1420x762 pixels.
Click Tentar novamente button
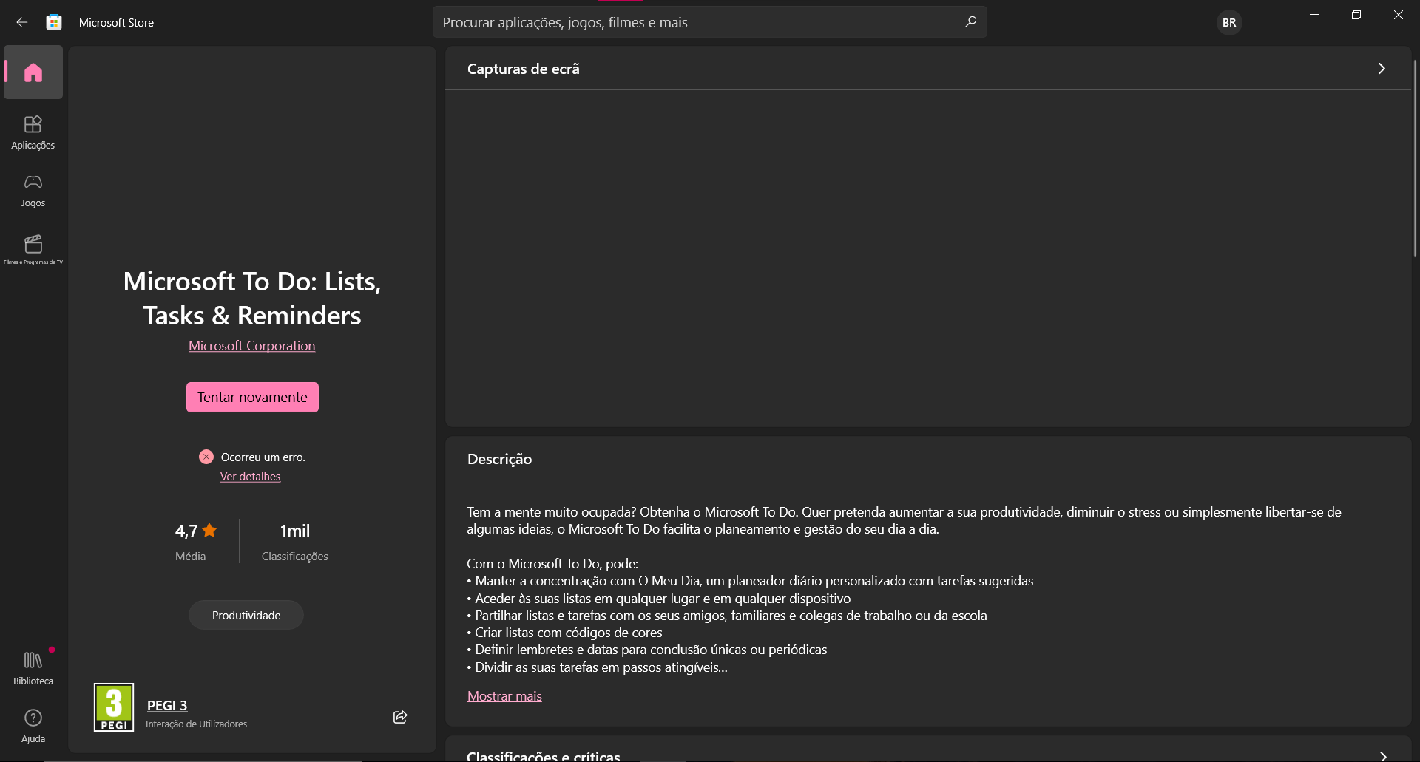[x=252, y=397]
